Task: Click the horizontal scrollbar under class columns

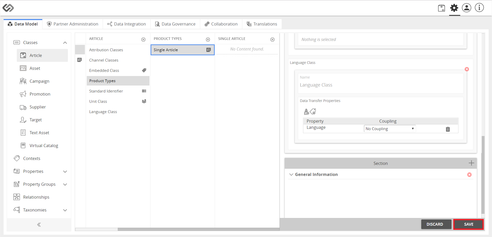Action: (198, 229)
